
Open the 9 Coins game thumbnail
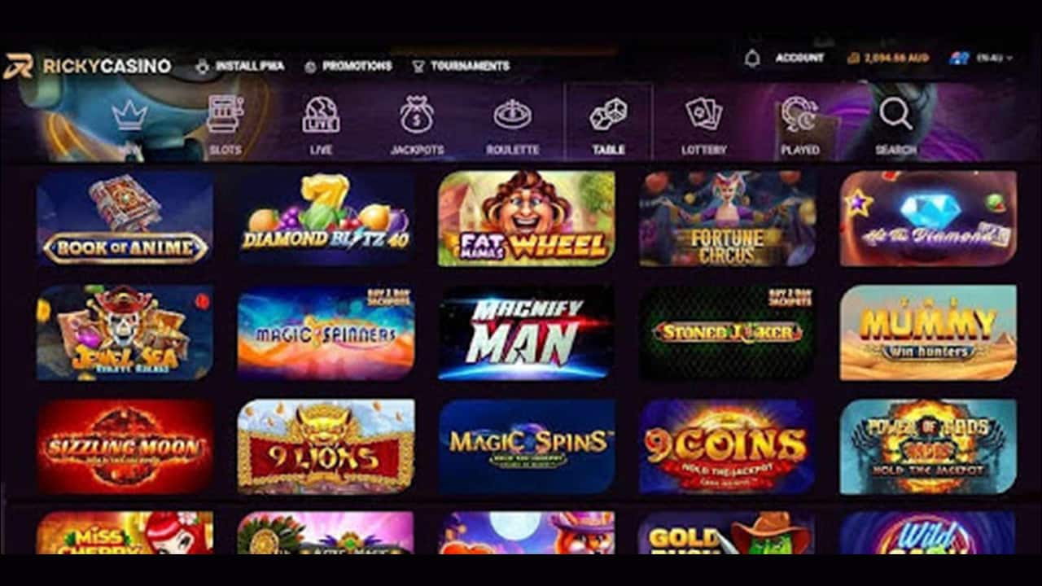click(x=727, y=447)
